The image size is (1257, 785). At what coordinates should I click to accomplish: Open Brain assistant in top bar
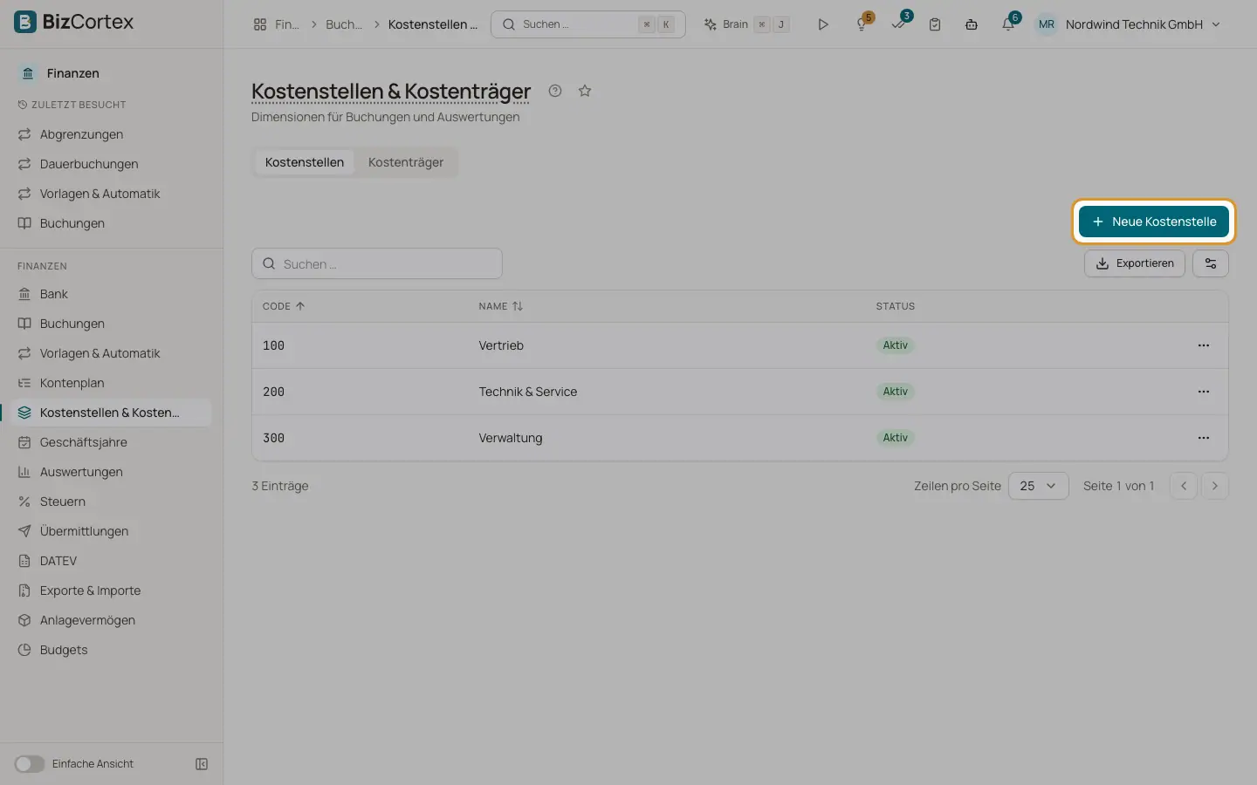tap(746, 24)
